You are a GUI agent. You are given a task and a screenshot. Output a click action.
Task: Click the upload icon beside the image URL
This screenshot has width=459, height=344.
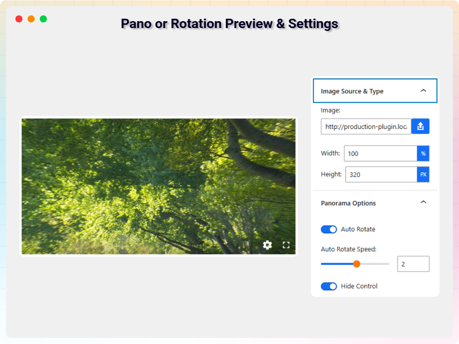(420, 126)
